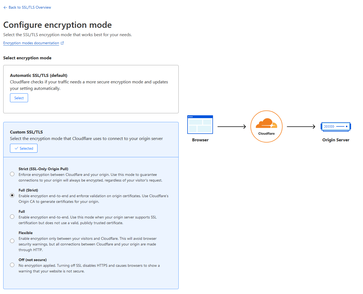Screen dimensions: 363x294
Task: Click the arrow from Browser to Cloudflare
Action: [232, 127]
